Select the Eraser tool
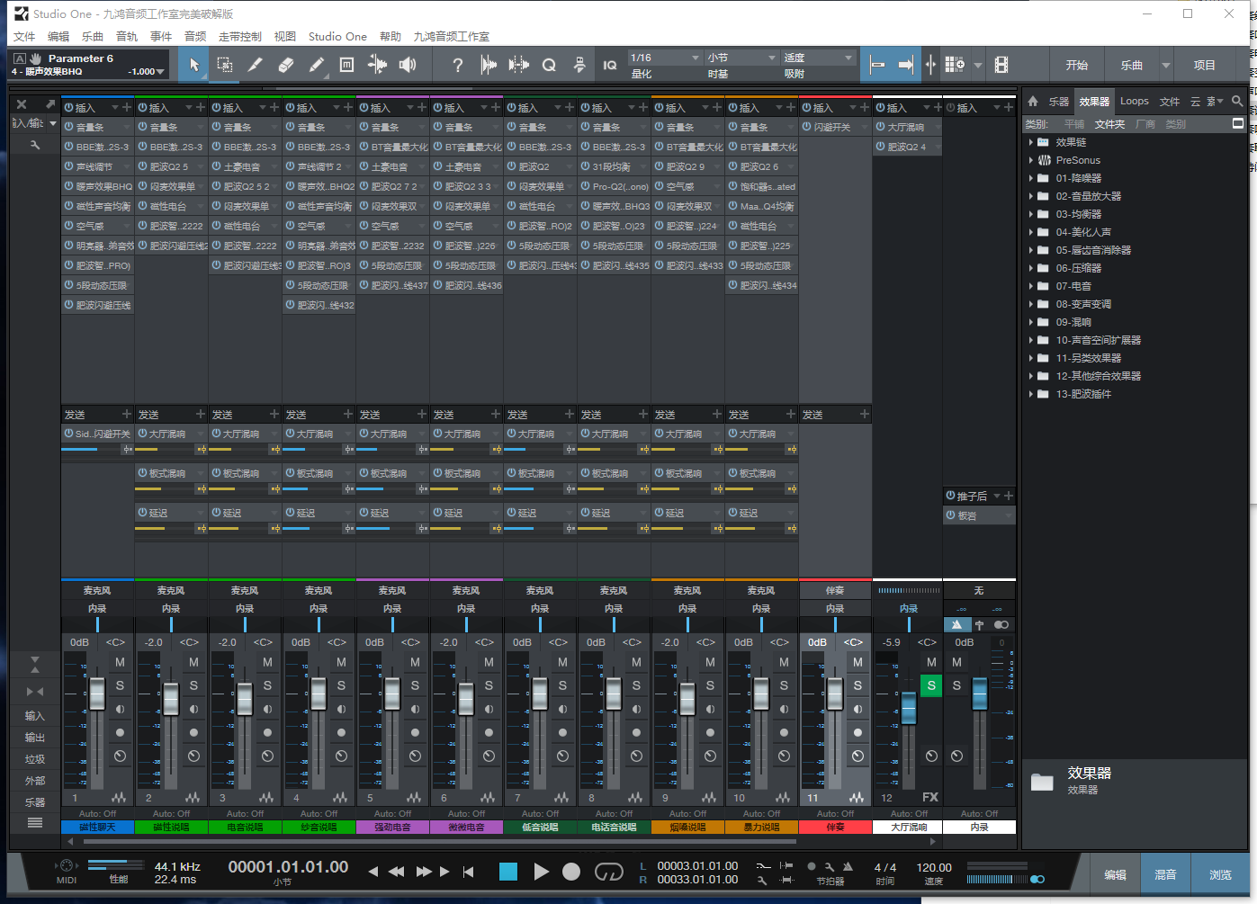Viewport: 1257px width, 904px height. [x=285, y=65]
